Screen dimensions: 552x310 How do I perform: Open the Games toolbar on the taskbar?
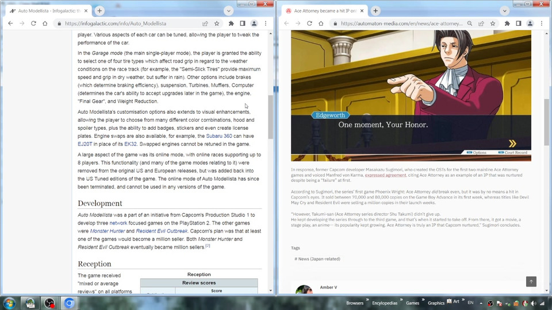pos(412,303)
